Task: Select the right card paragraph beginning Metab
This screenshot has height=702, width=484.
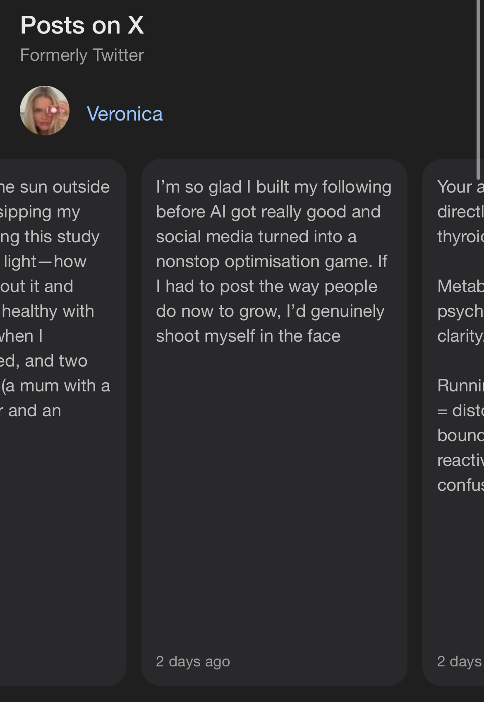Action: [460, 311]
